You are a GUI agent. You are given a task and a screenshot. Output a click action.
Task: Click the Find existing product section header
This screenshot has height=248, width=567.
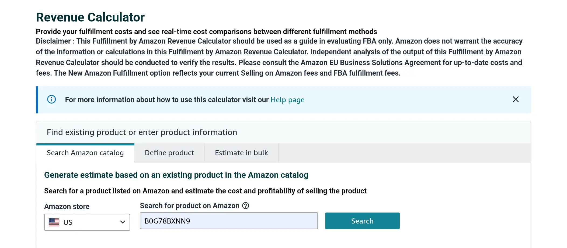[x=142, y=132]
